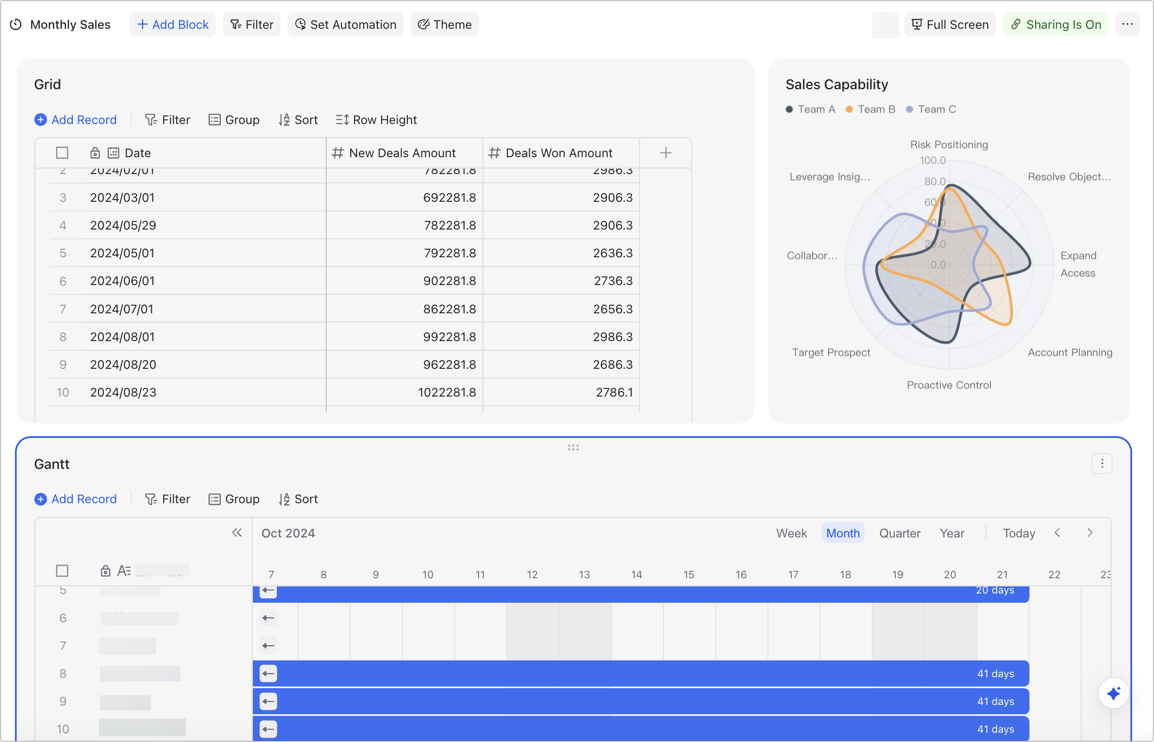Click the Row Height icon in Grid toolbar

[342, 120]
